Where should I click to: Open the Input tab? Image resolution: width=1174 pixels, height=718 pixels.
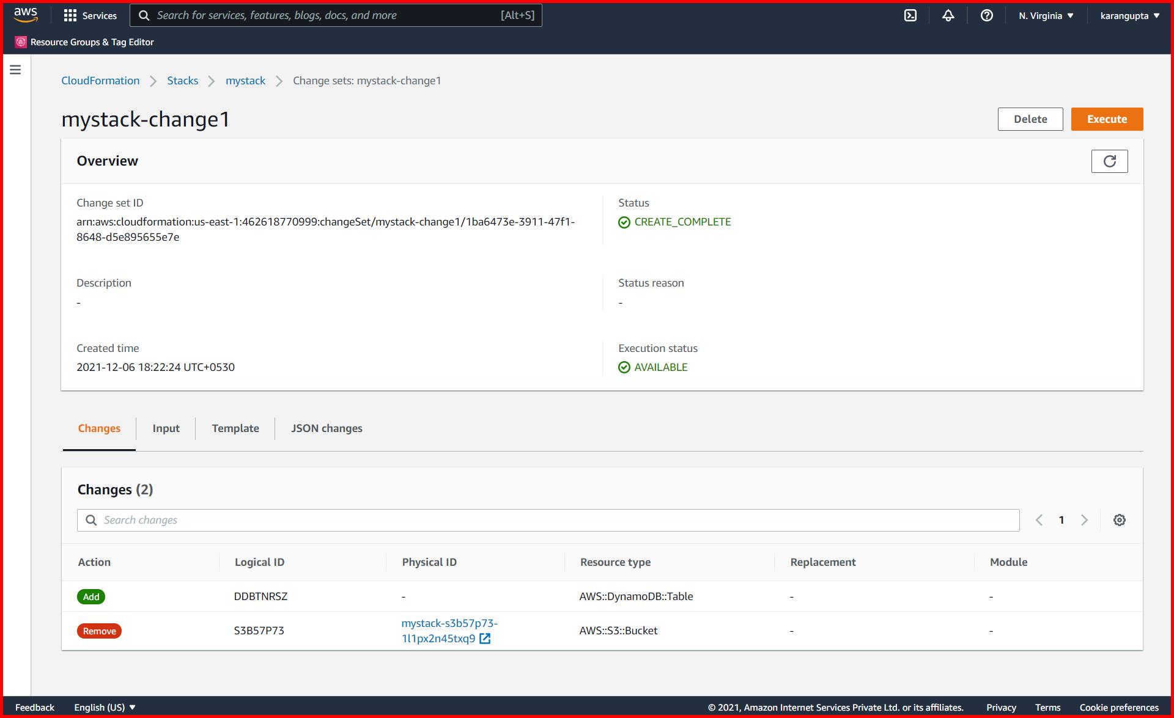pyautogui.click(x=166, y=428)
